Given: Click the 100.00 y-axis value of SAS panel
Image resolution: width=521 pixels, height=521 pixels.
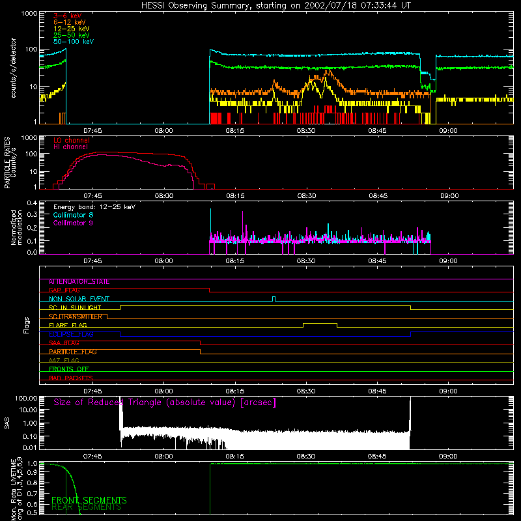Looking at the screenshot, I should pyautogui.click(x=26, y=398).
